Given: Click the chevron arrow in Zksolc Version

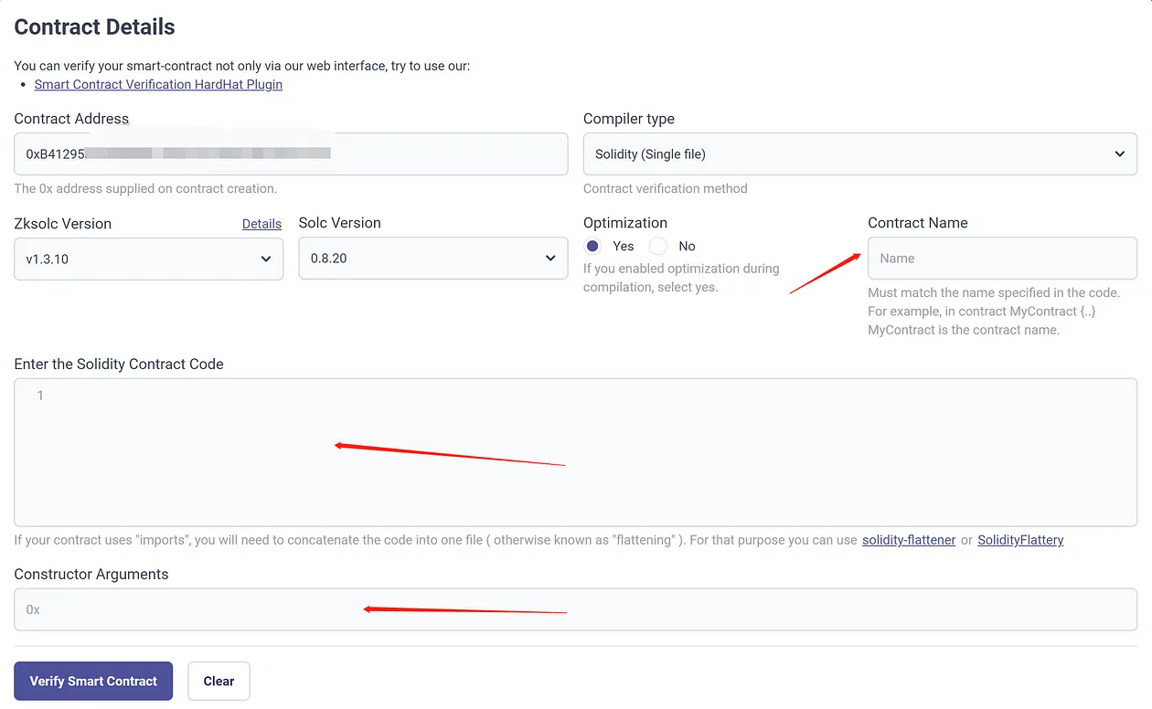Looking at the screenshot, I should 266,259.
